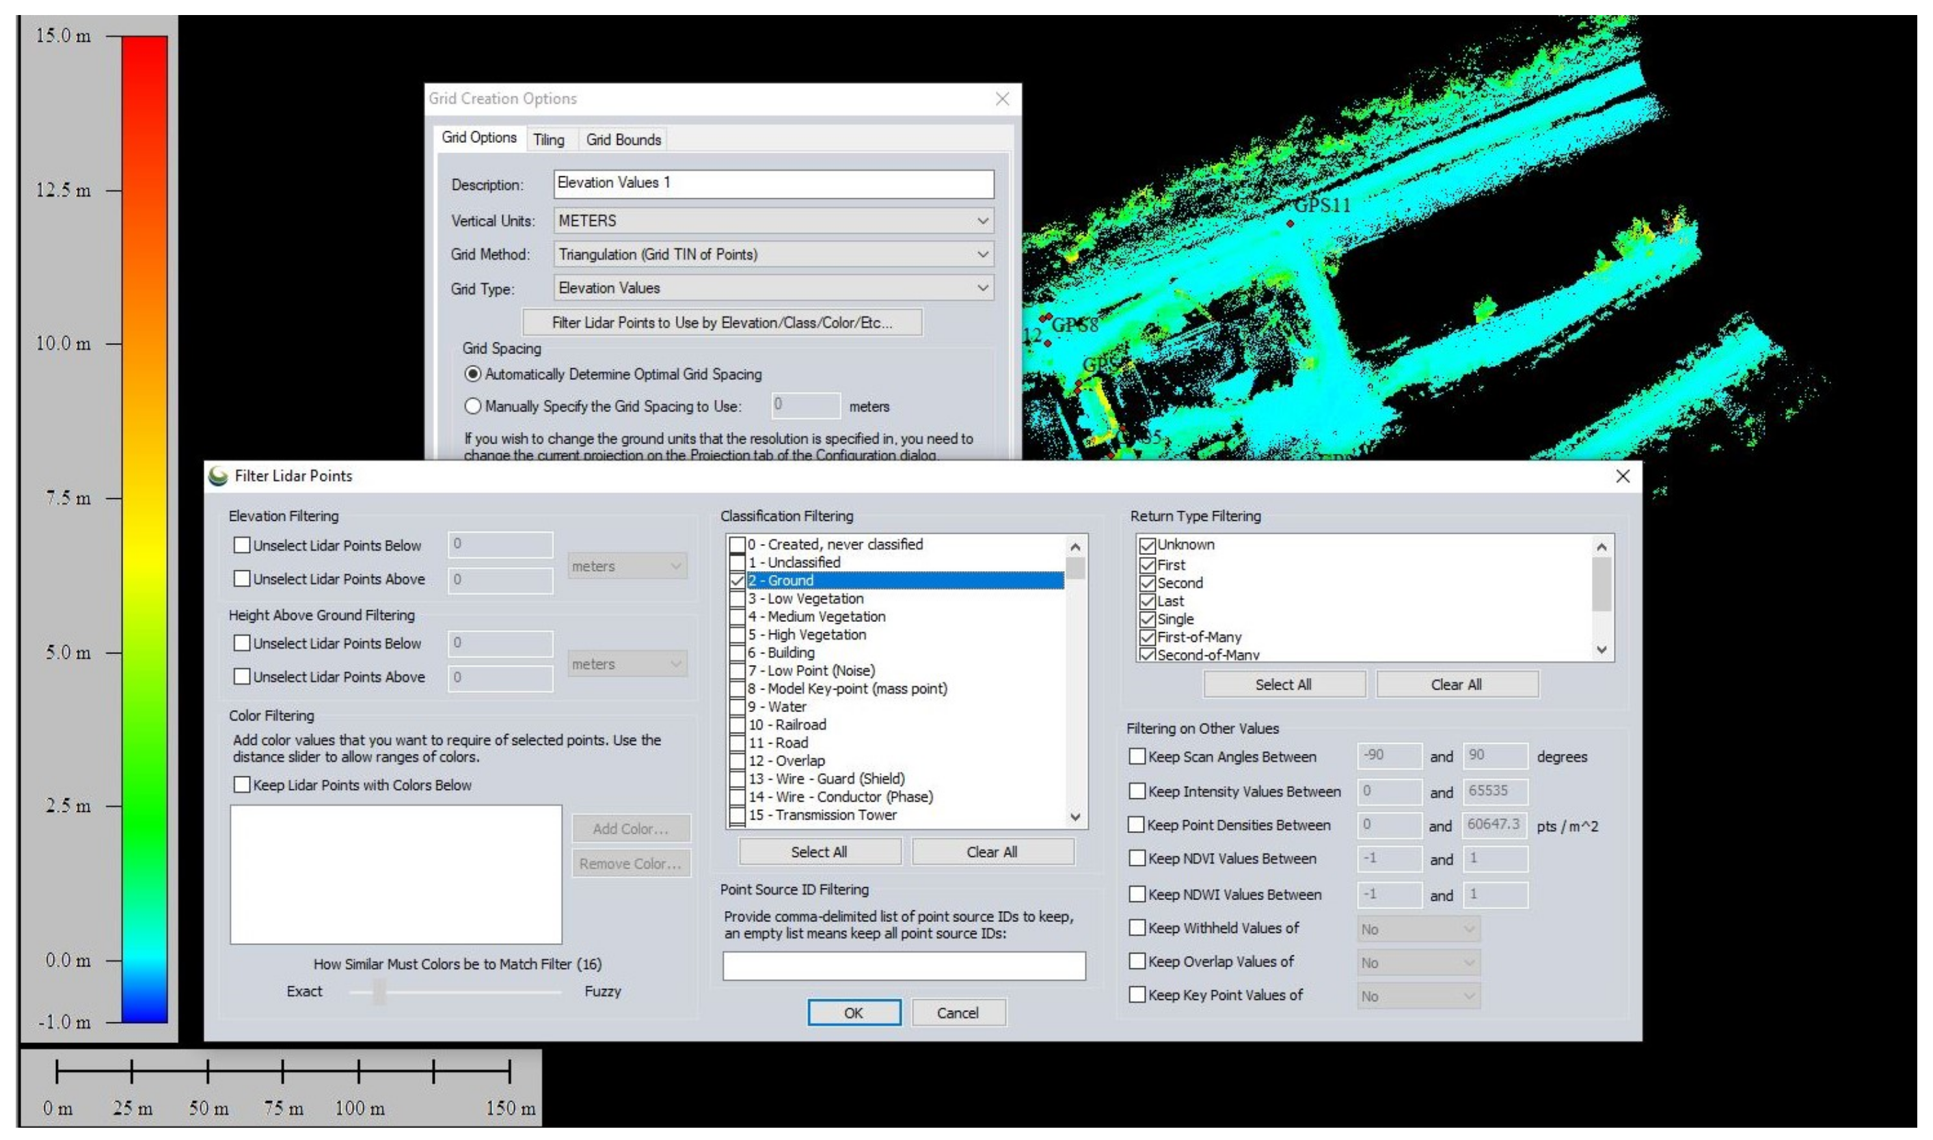Viewport: 1933px width, 1140px height.
Task: Open the Grid Bounds tab
Action: (x=623, y=140)
